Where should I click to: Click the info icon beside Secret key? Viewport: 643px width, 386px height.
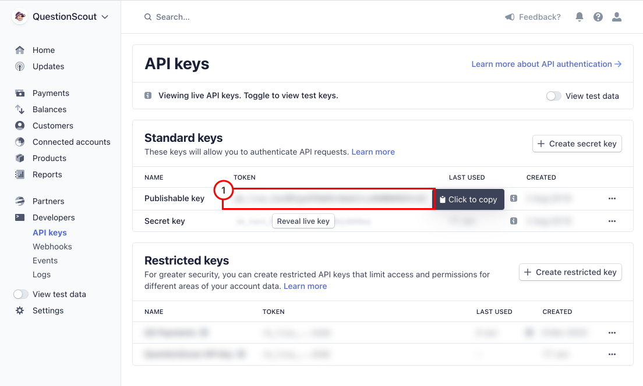pos(514,221)
